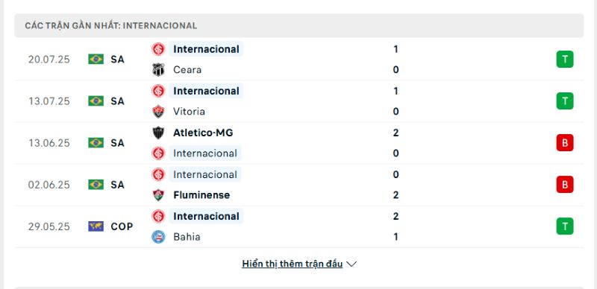Click the Vitoria club crest icon
This screenshot has height=289, width=597.
point(158,112)
